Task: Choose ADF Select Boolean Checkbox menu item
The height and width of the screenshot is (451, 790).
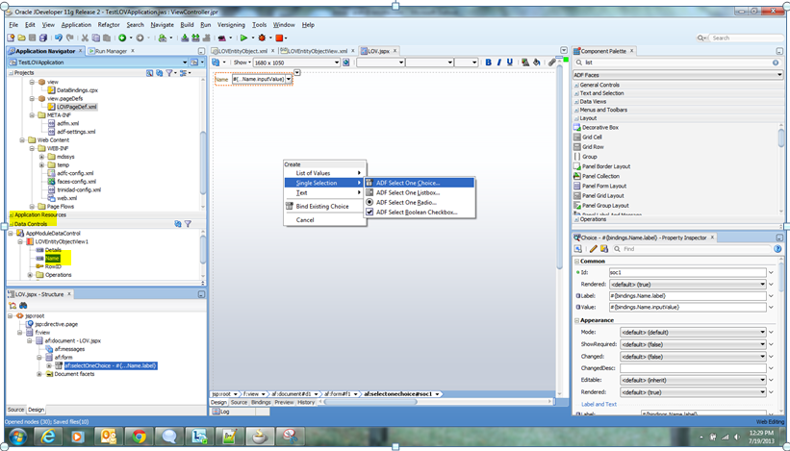Action: (420, 213)
